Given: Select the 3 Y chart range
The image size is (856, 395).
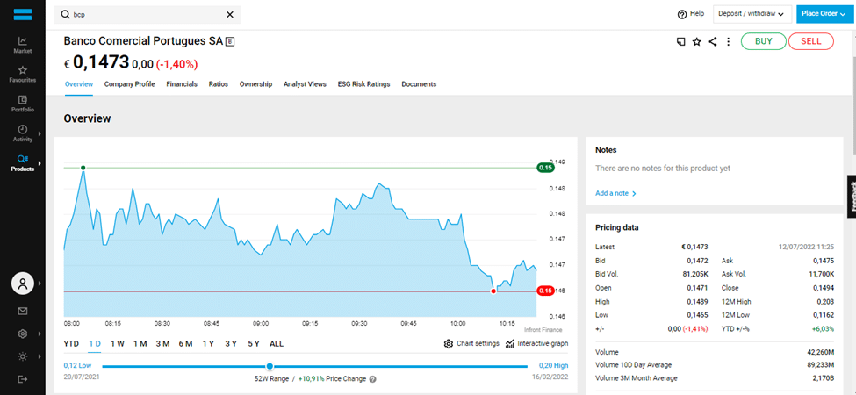Looking at the screenshot, I should [x=231, y=344].
